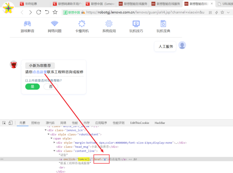
Task: Open the 网络 tab in DevTools
Action: (63, 123)
